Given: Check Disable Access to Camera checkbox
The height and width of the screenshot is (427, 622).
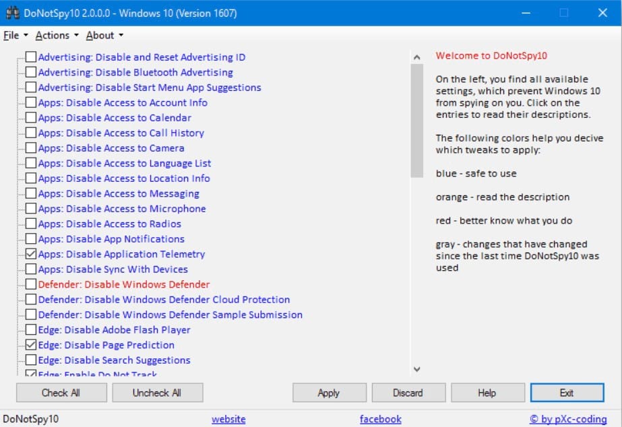Looking at the screenshot, I should (x=31, y=147).
